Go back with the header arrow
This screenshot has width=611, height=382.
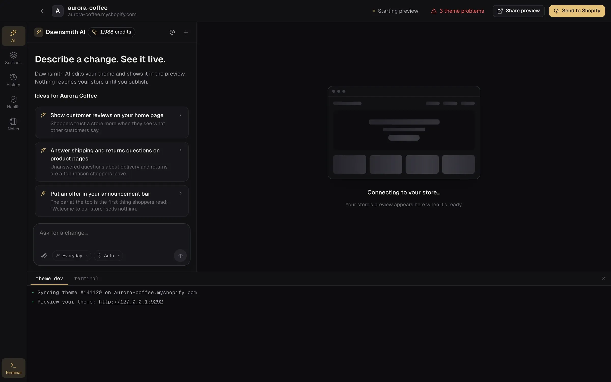coord(42,11)
